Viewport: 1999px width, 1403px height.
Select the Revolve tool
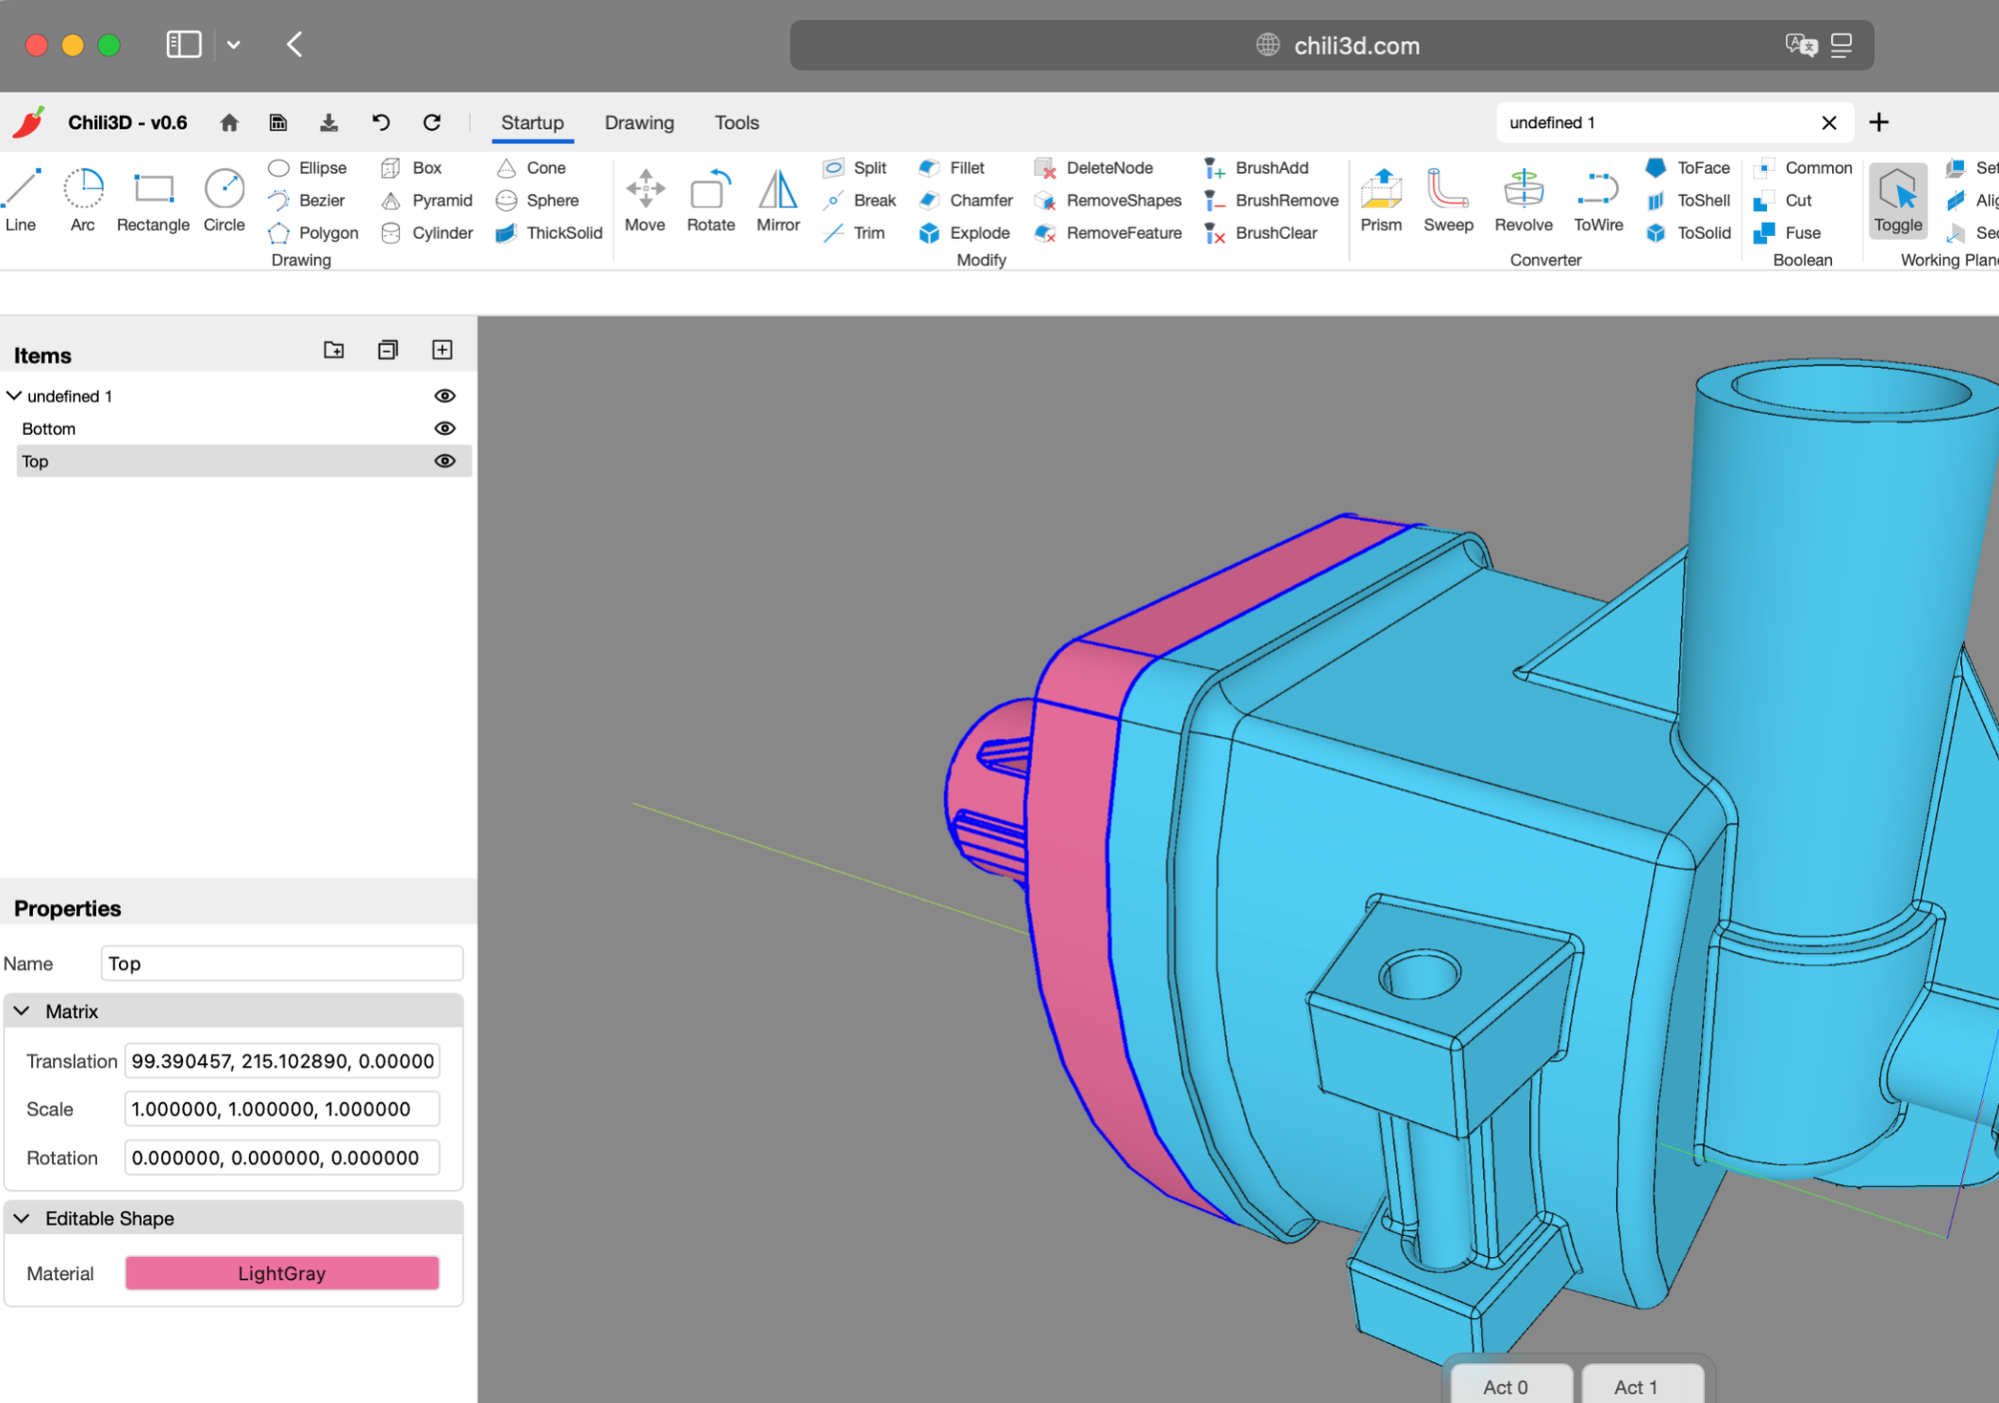click(1523, 201)
